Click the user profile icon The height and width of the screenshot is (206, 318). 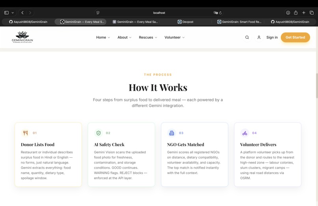(x=259, y=37)
